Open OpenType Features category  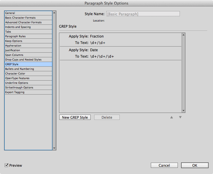(28, 78)
